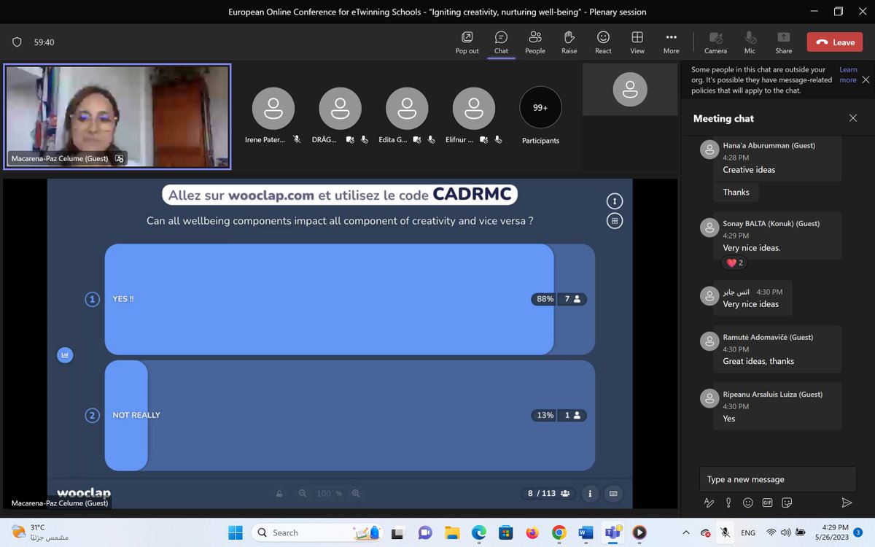Screen dimensions: 875x547
Task: Start sharing with the Share button
Action: click(784, 42)
